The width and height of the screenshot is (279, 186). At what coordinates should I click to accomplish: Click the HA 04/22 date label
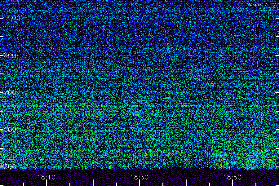(259, 5)
